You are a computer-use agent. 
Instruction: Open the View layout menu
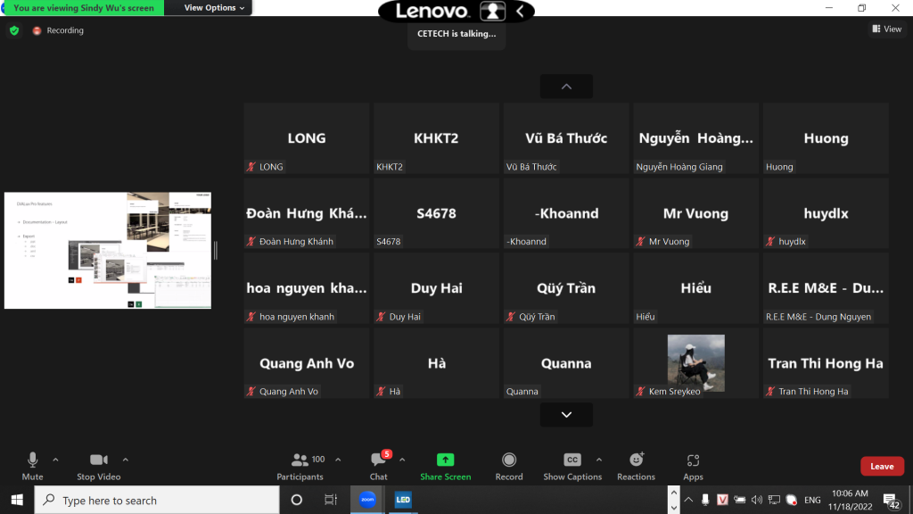point(886,29)
